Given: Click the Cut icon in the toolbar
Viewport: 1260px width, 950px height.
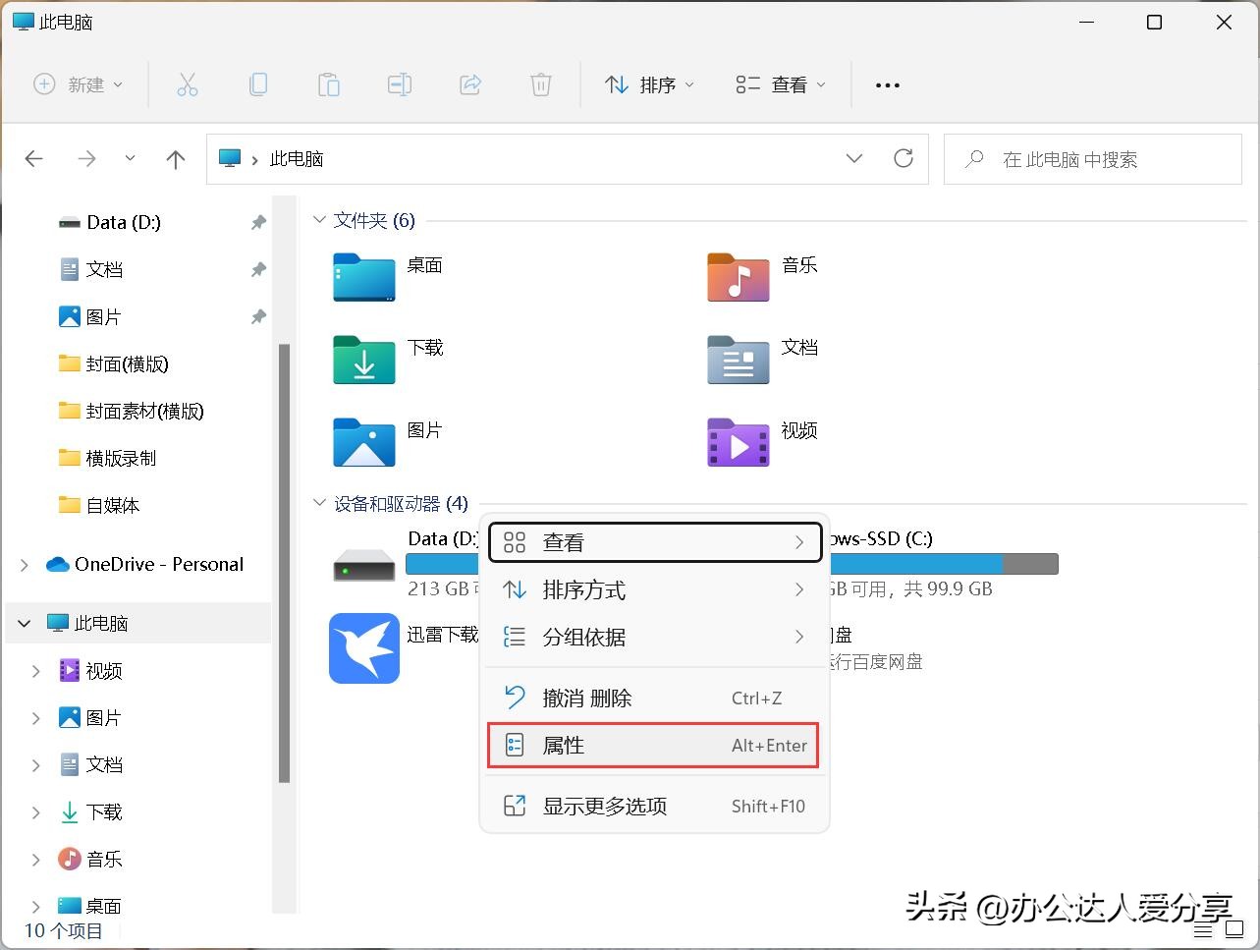Looking at the screenshot, I should [x=188, y=84].
